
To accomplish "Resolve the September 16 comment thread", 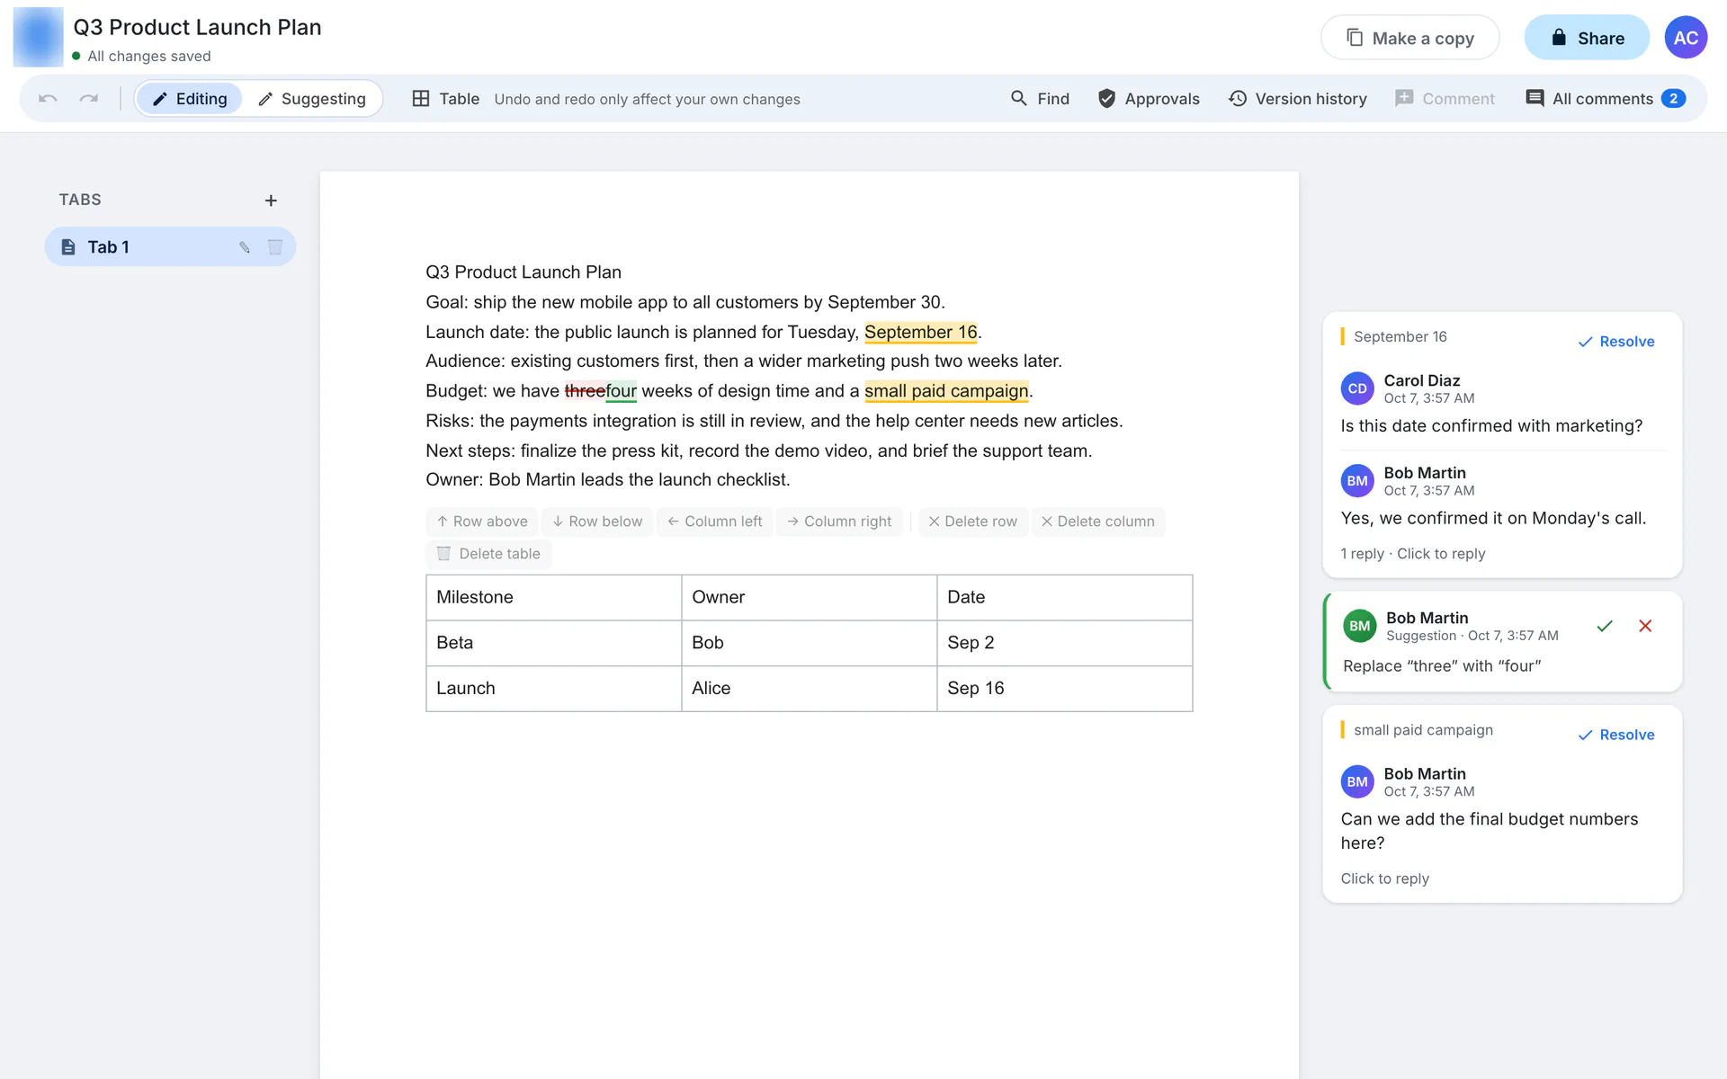I will (x=1616, y=342).
